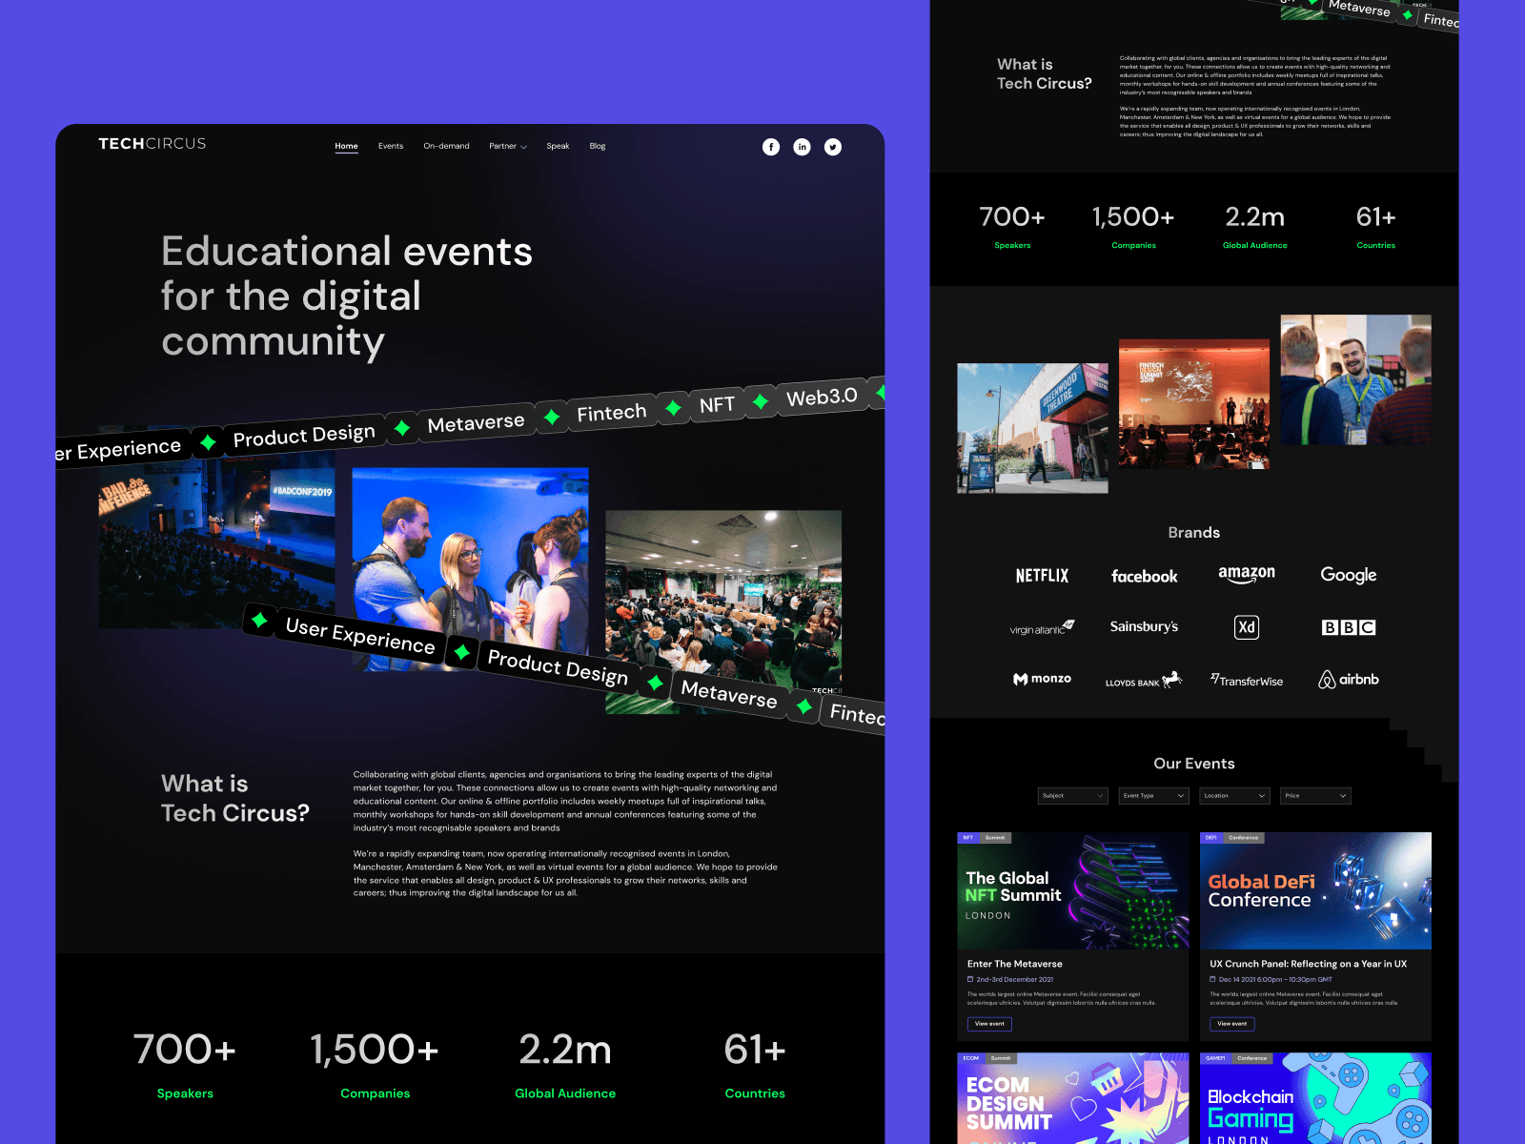Click the Netflix brand logo

[1042, 576]
